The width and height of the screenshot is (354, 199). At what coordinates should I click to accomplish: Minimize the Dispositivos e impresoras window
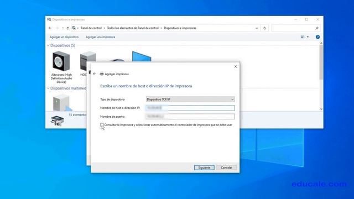(296, 19)
